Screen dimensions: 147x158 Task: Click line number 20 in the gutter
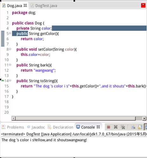coord(7,112)
